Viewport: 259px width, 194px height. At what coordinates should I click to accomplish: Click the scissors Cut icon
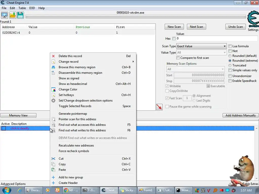(53, 159)
